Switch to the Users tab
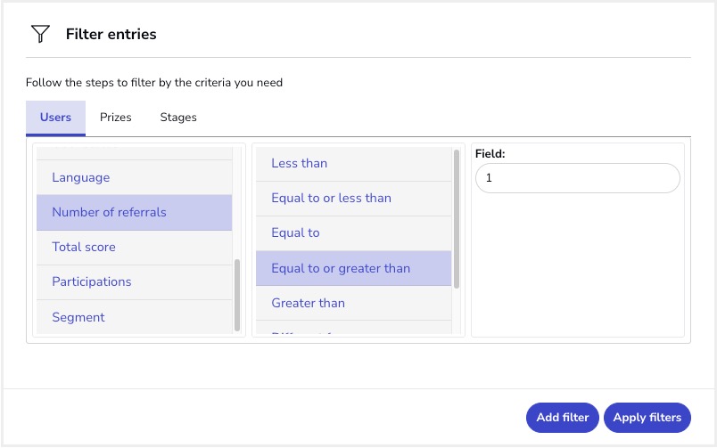This screenshot has height=448, width=717. (x=55, y=118)
